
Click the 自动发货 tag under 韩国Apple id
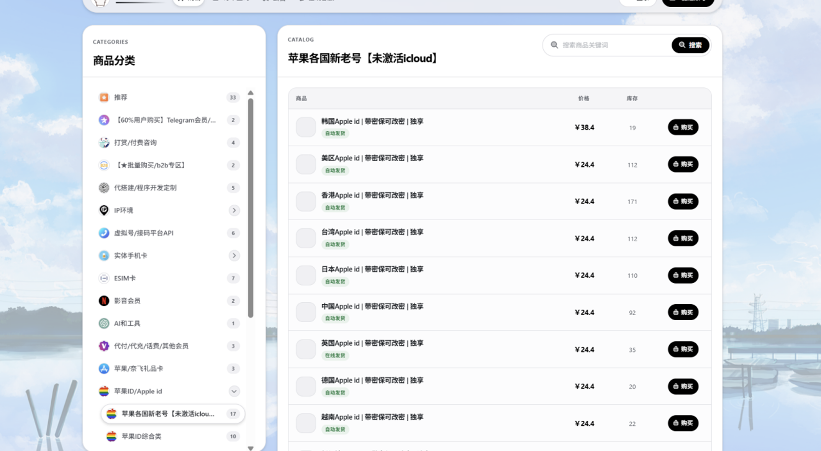click(x=335, y=133)
